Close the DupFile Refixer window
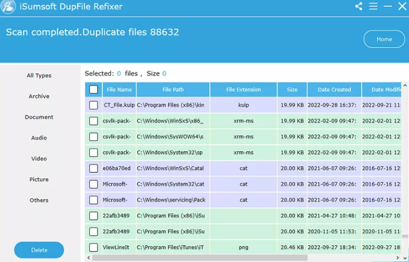409x262 pixels. [x=402, y=6]
